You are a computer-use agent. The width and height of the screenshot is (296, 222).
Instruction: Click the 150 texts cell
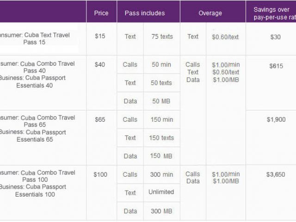pyautogui.click(x=161, y=138)
